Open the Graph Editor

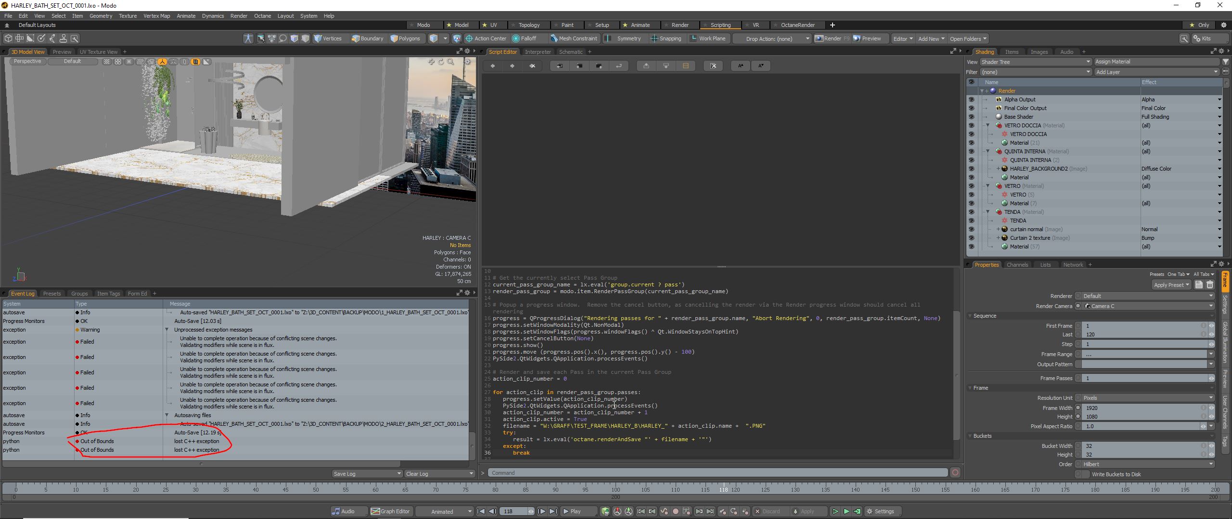pos(390,511)
